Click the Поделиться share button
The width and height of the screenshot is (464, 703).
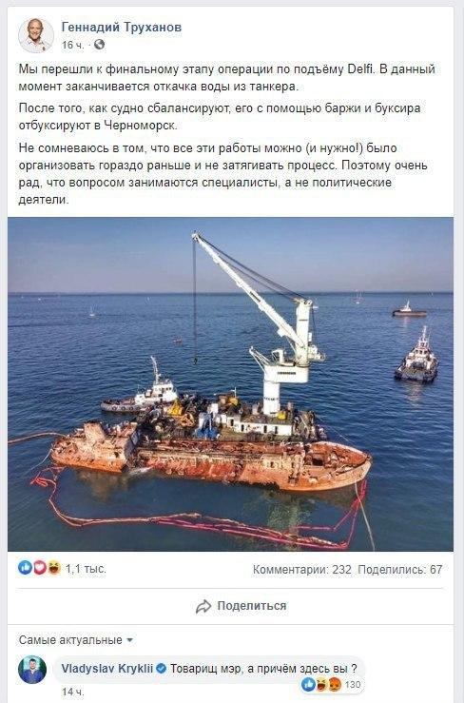coord(241,606)
